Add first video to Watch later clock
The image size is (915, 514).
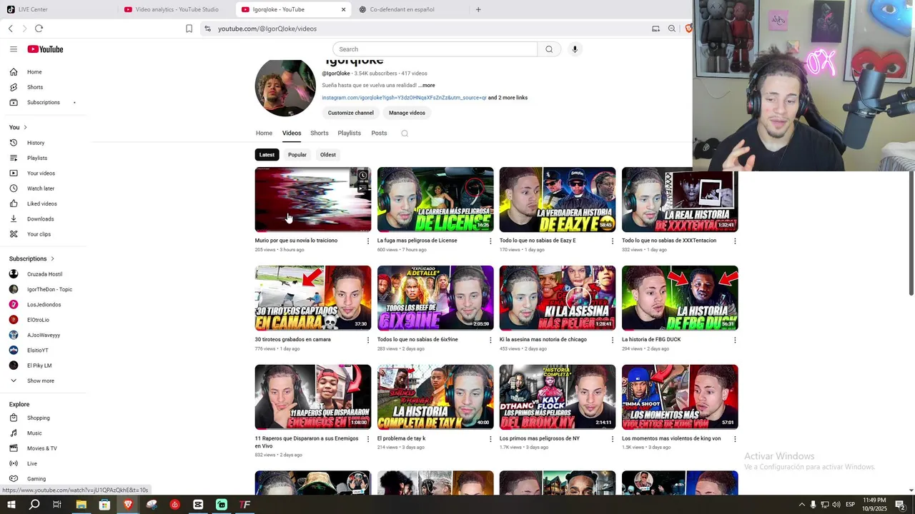point(363,176)
